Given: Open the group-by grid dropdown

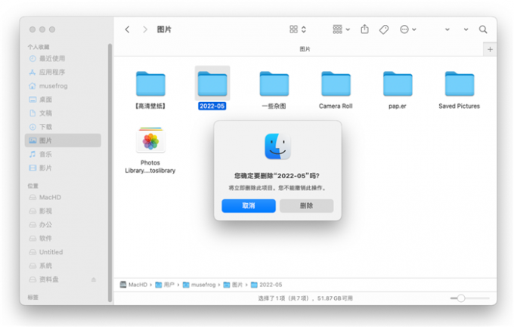Looking at the screenshot, I should pyautogui.click(x=341, y=29).
